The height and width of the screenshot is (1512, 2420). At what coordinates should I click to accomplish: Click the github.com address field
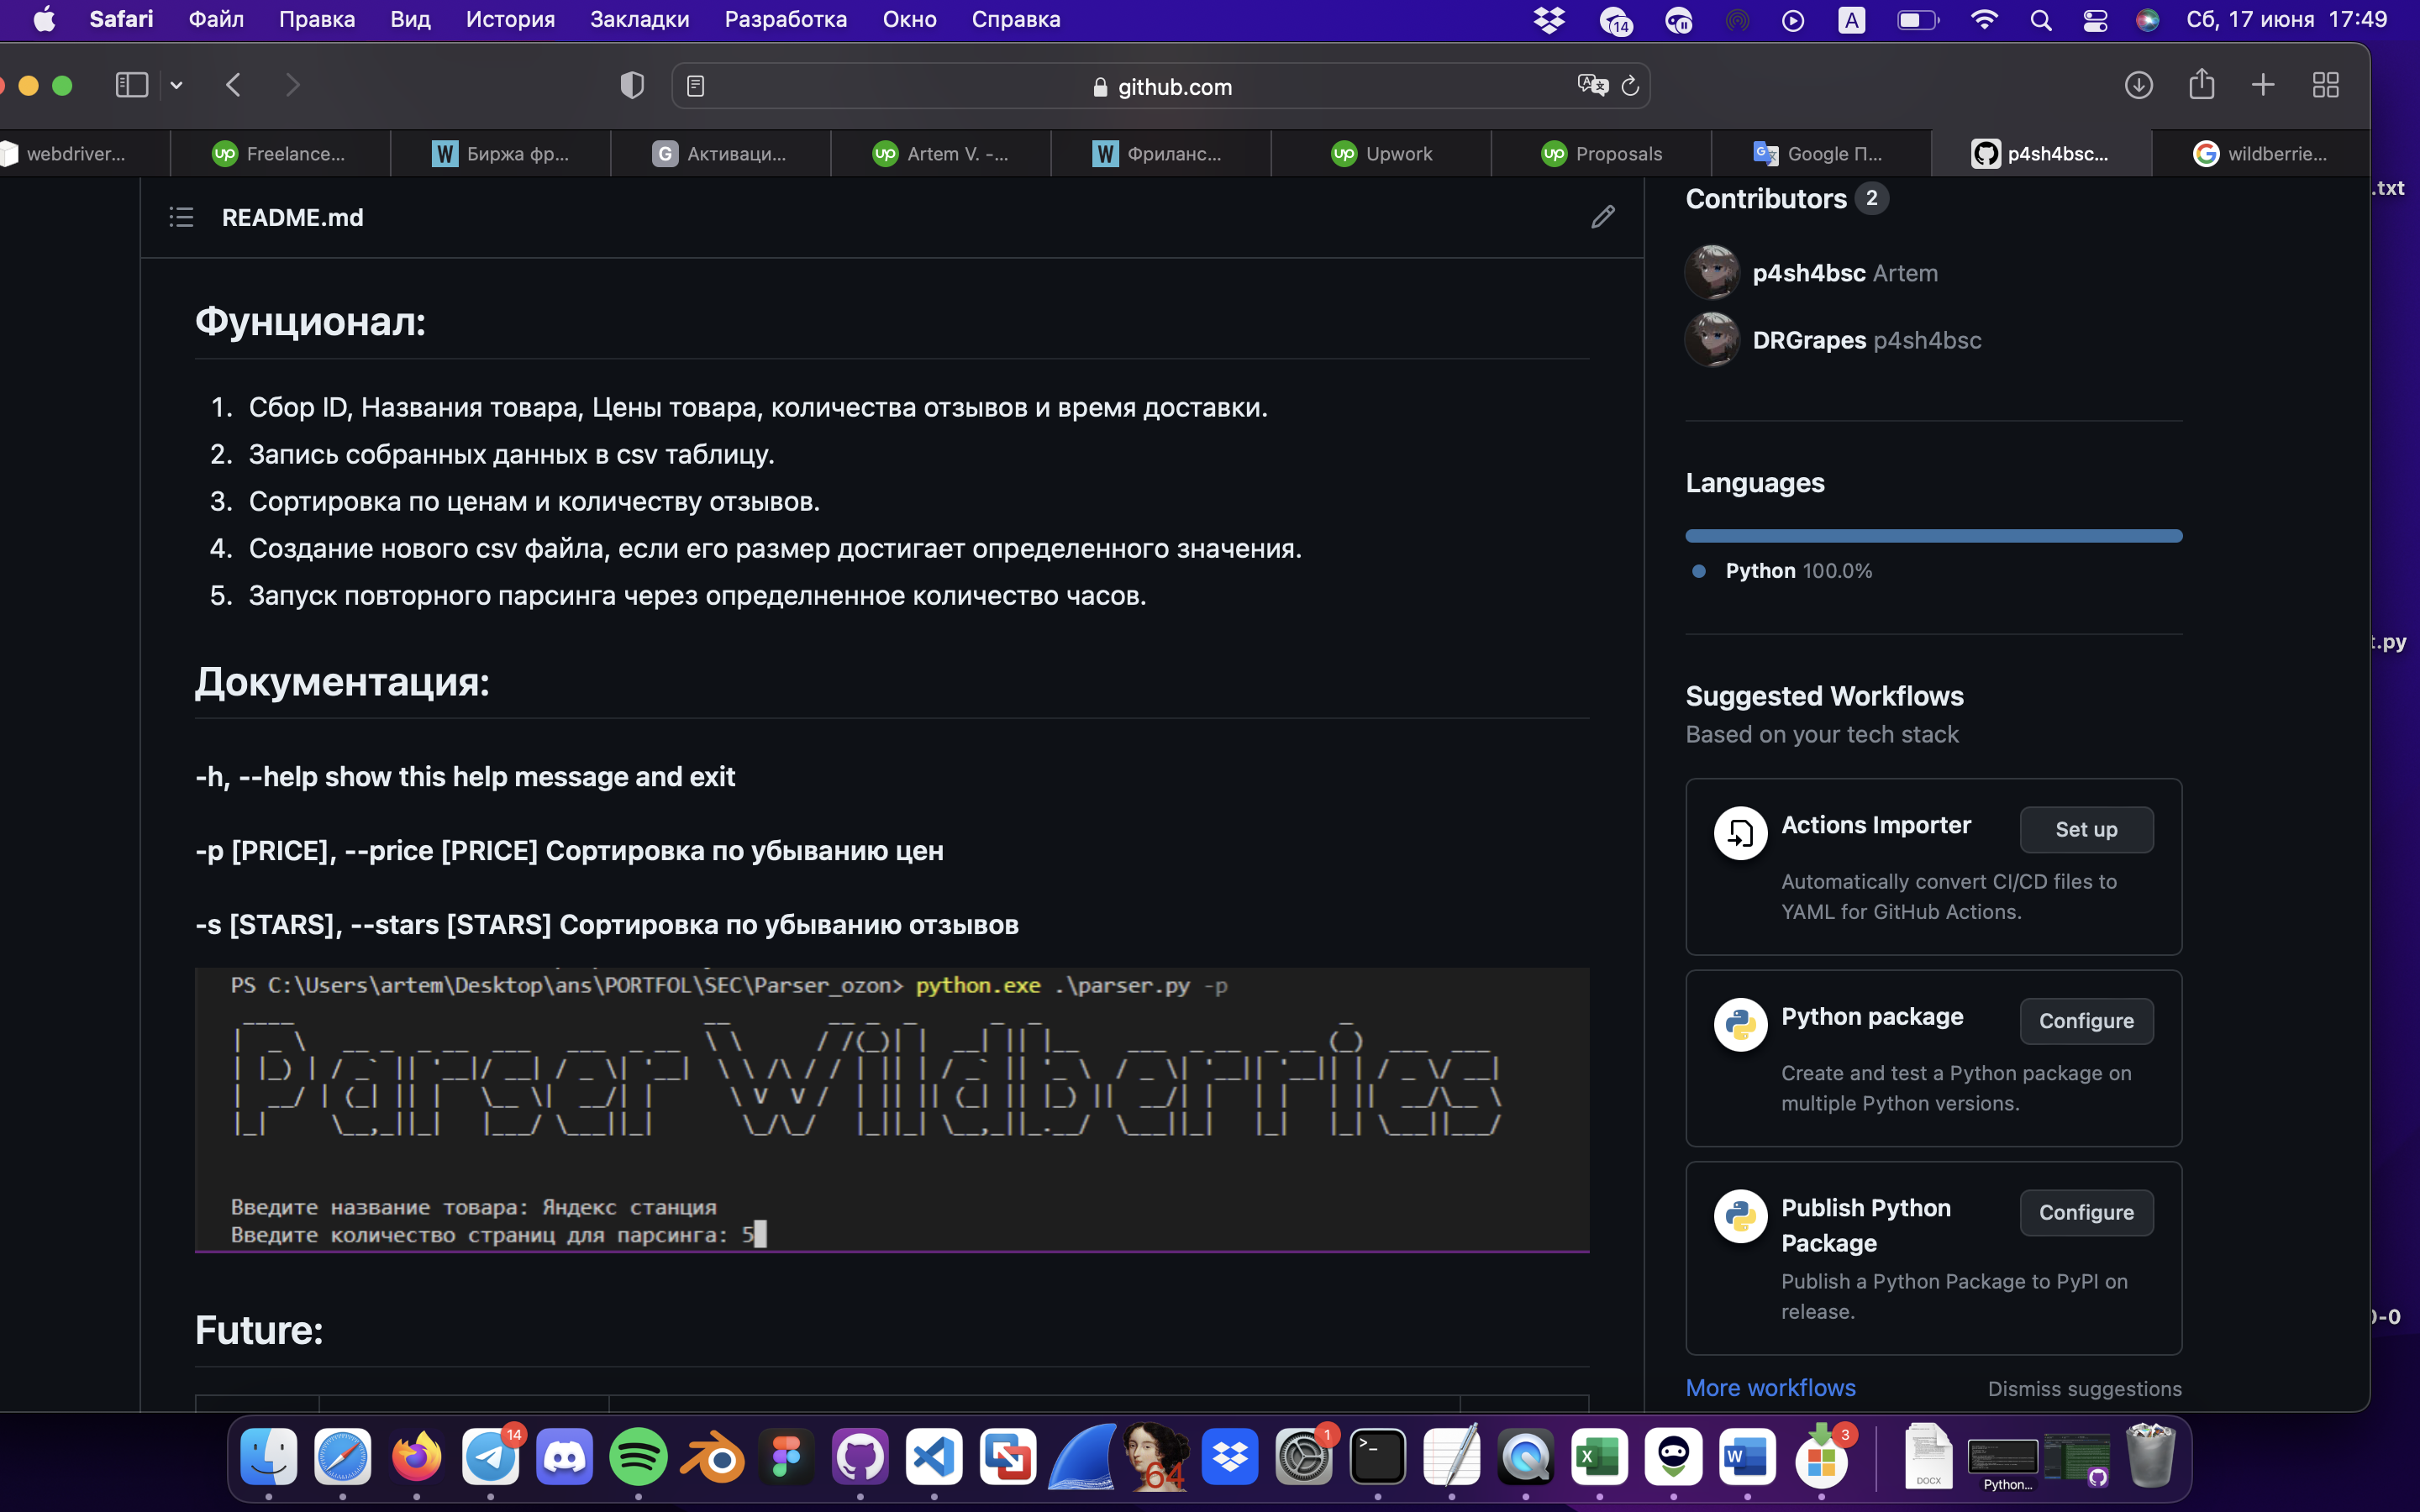coord(1161,86)
